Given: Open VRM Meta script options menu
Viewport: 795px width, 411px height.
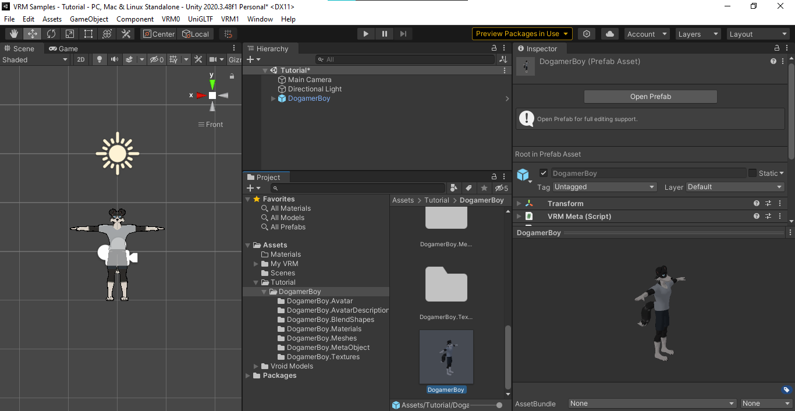Looking at the screenshot, I should click(780, 217).
